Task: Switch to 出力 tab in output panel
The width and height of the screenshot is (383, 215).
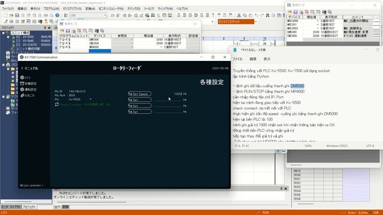Action: point(57,207)
